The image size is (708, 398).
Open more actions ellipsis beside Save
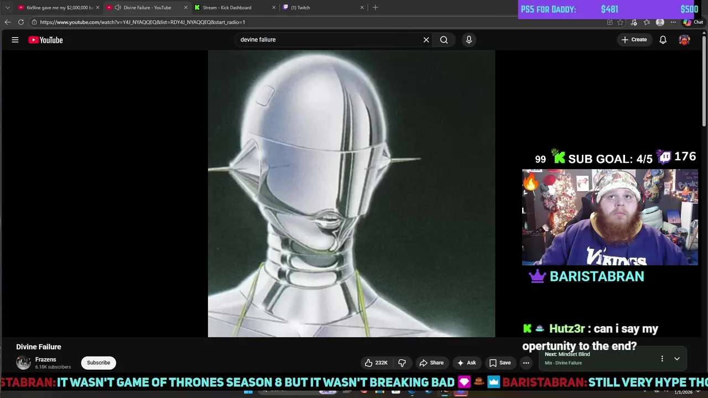point(526,363)
